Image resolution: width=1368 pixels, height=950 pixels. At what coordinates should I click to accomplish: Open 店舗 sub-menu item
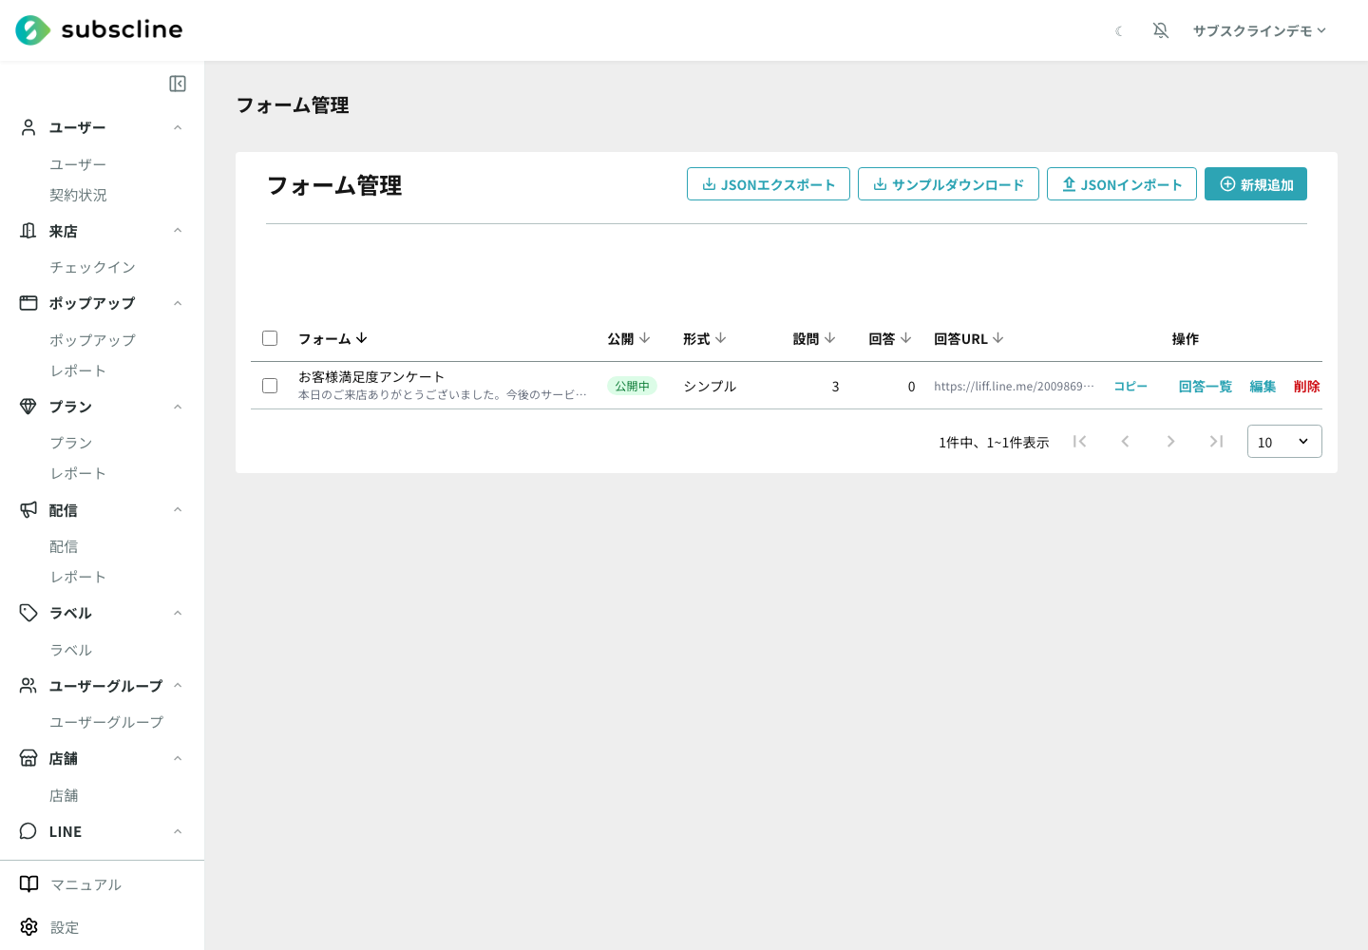coord(64,795)
